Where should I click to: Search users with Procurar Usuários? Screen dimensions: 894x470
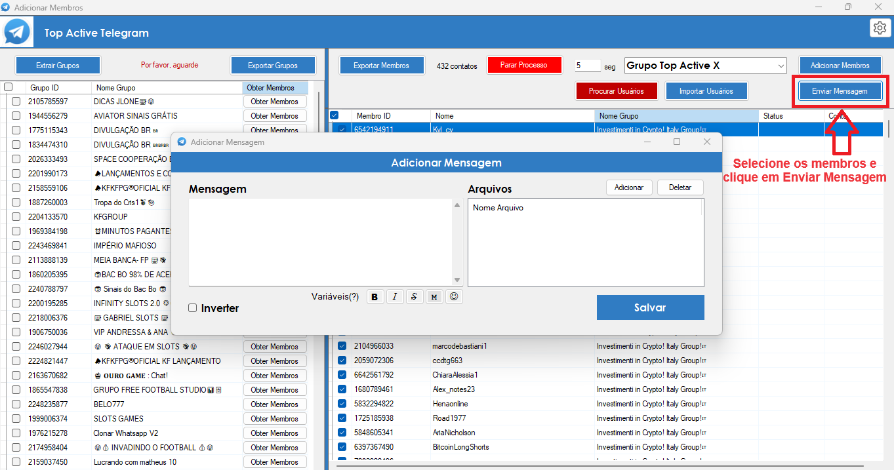coord(617,91)
